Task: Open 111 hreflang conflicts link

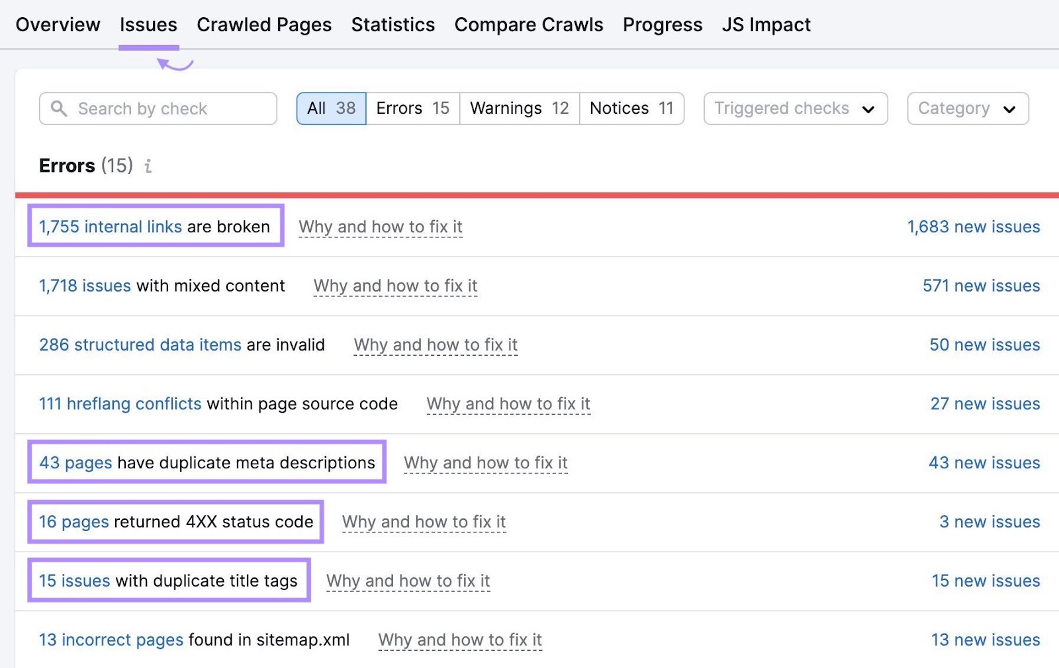Action: click(120, 403)
